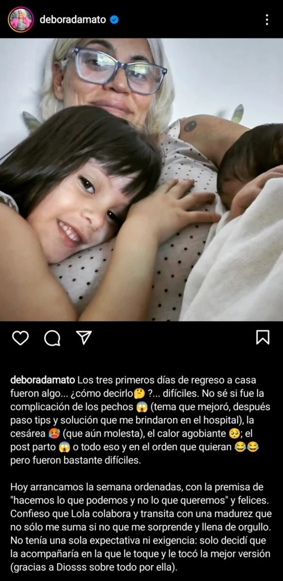283x581 pixels.
Task: Open the deboradamato profile from the header username
Action: pos(73,20)
